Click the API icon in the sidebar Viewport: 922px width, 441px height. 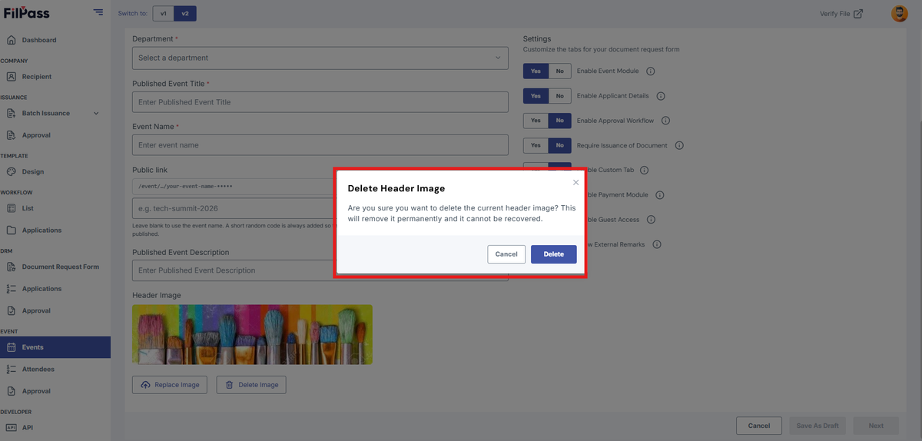click(11, 428)
